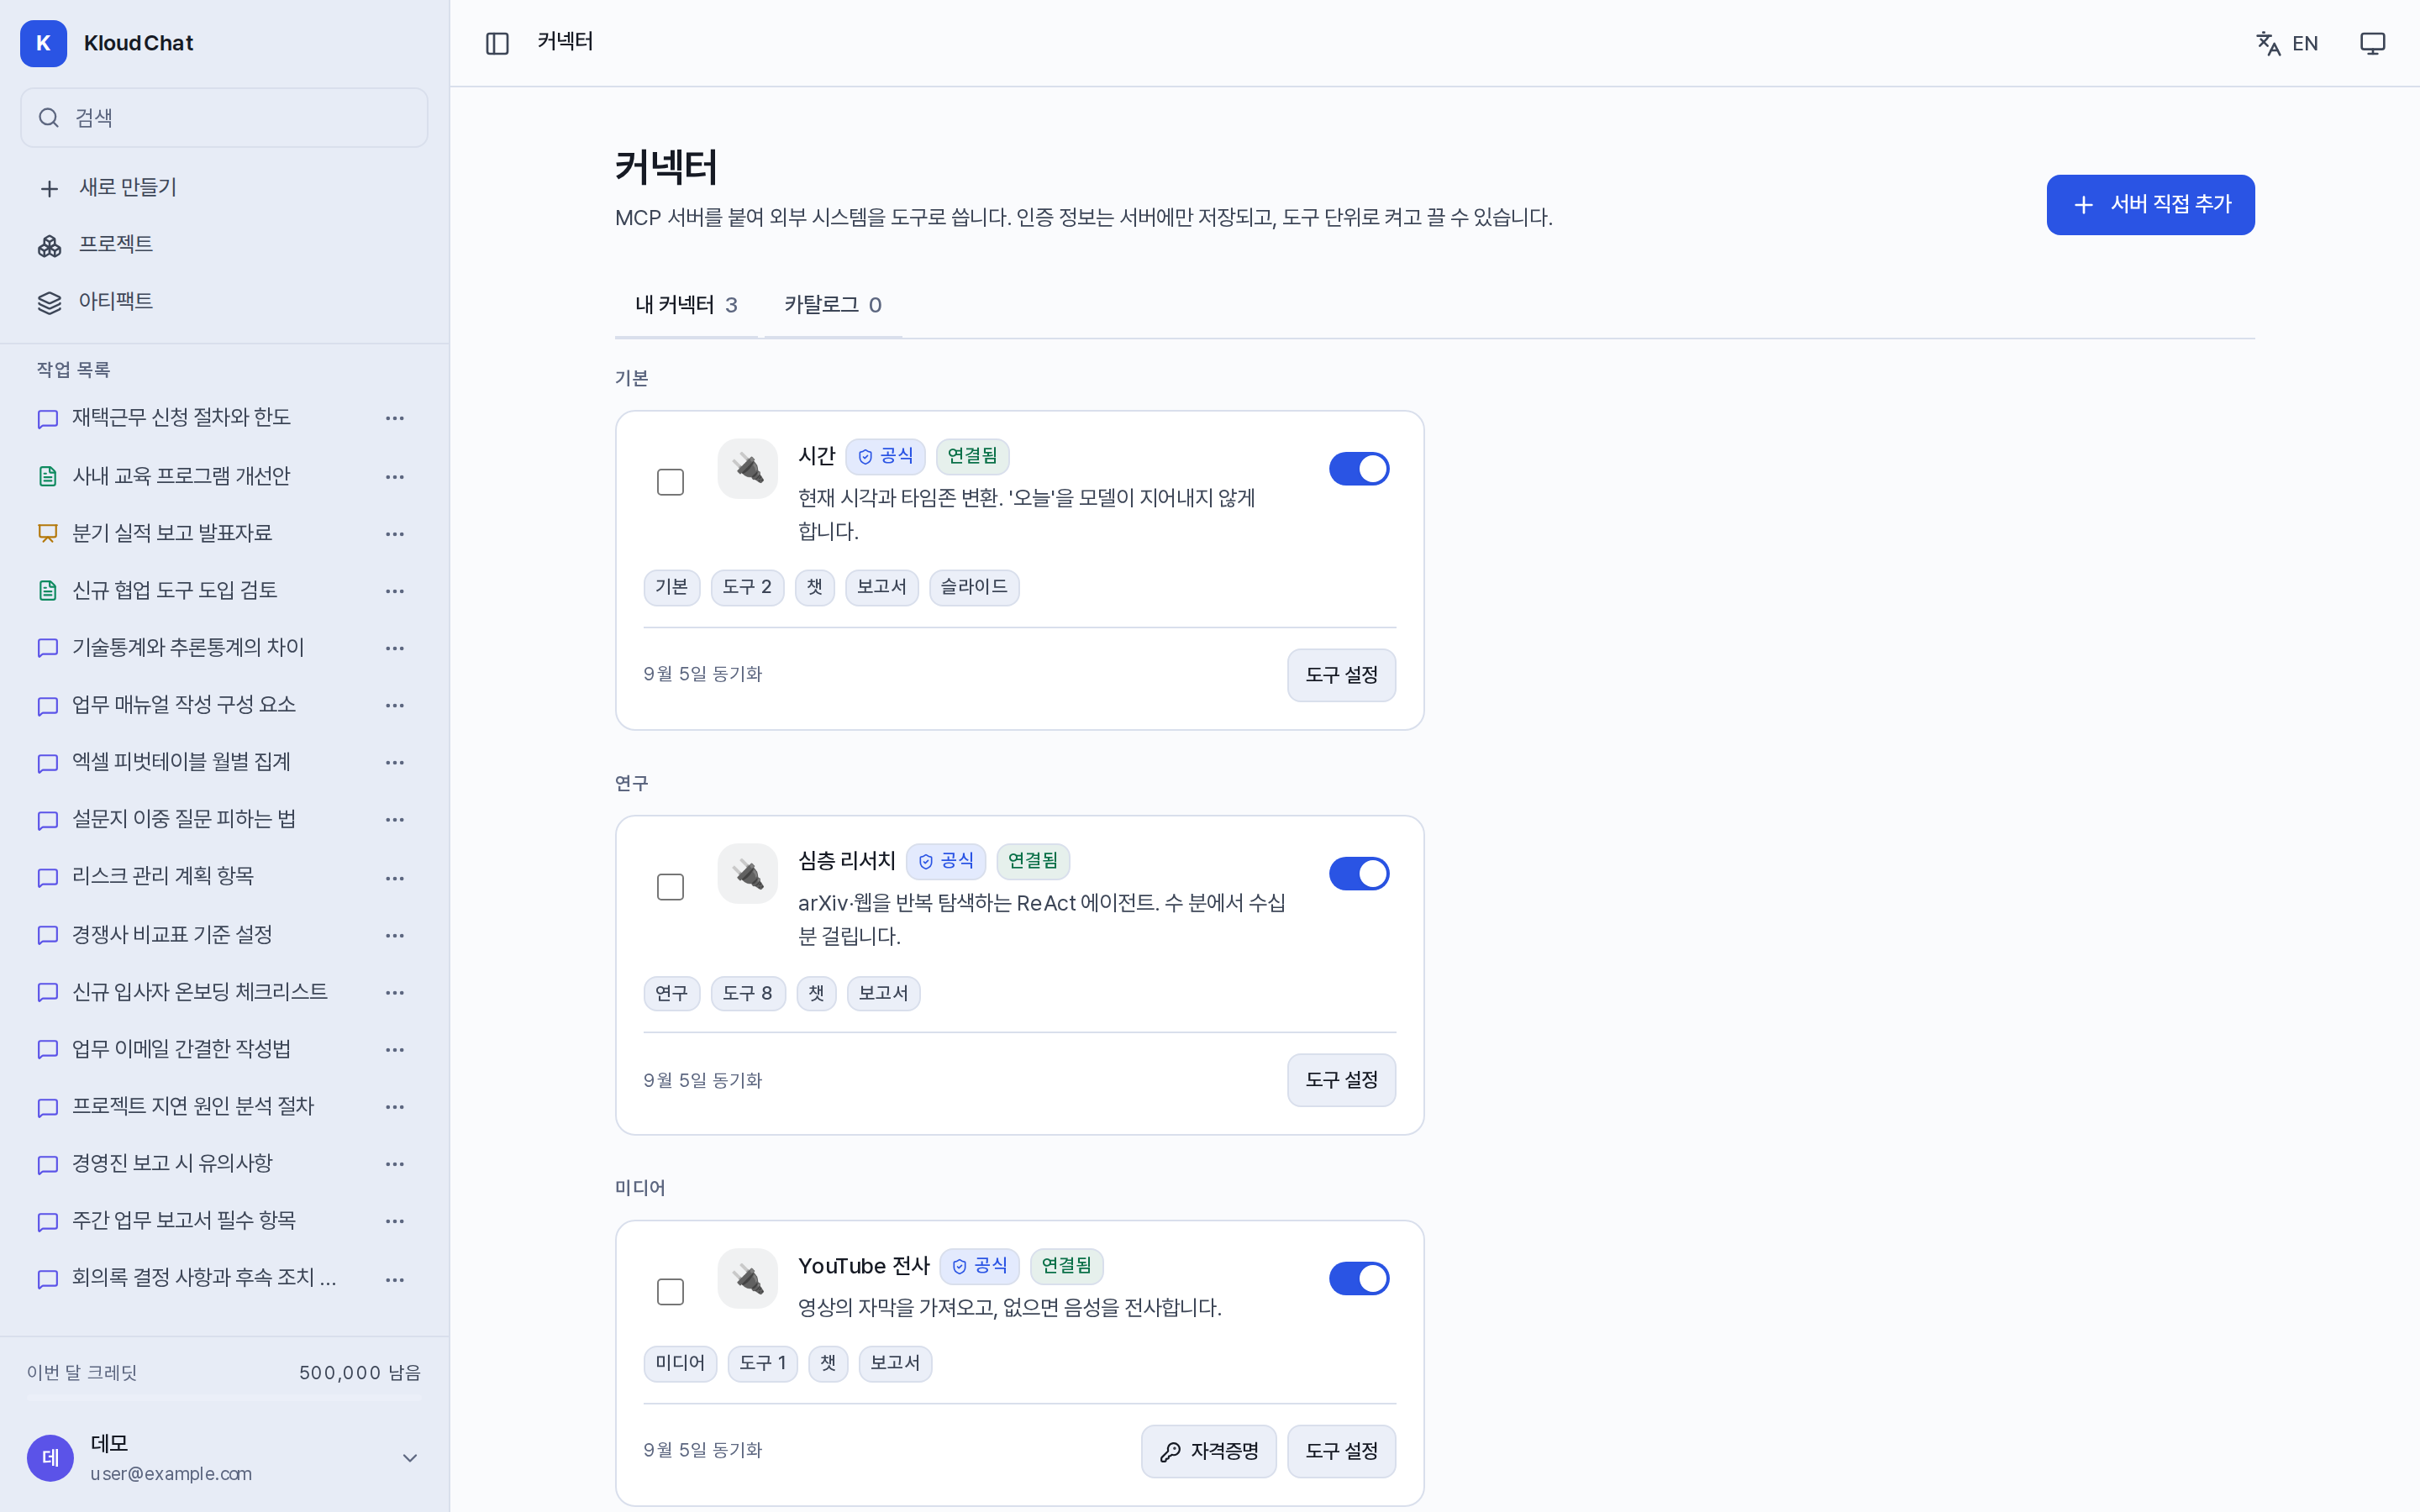Click the 자격증명 button

click(x=1208, y=1451)
